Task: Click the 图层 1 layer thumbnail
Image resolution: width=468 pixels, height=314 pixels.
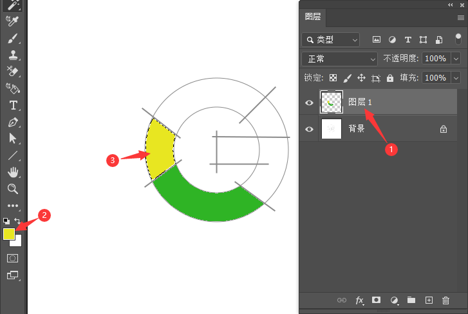Action: click(x=332, y=102)
